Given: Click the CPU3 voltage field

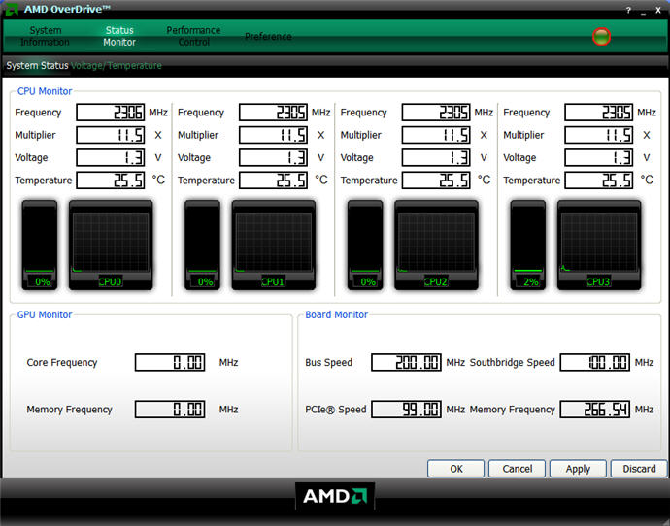Looking at the screenshot, I should (x=599, y=157).
